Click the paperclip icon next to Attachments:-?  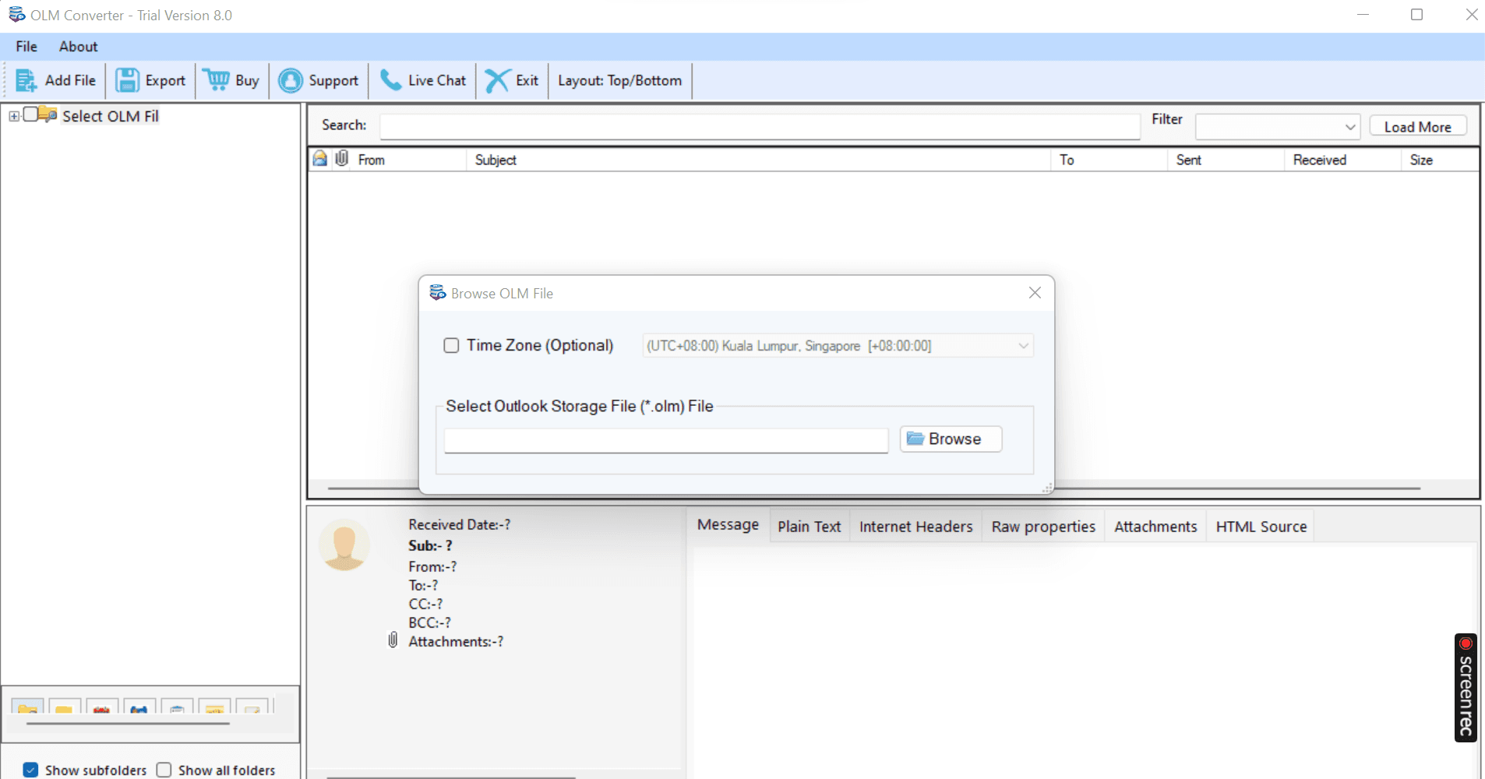[393, 640]
